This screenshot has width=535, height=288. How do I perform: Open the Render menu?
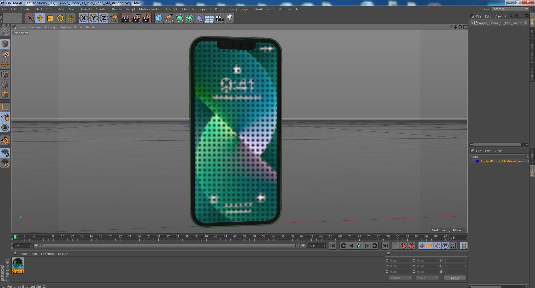pos(117,9)
